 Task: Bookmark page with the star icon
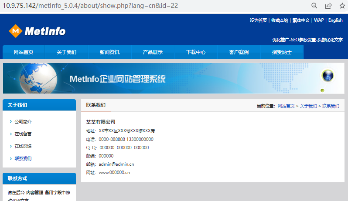tap(342, 6)
